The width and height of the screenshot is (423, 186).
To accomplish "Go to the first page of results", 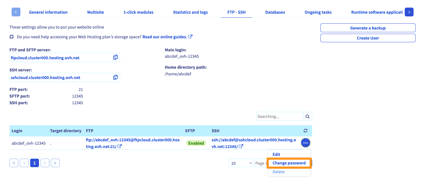I will (14, 163).
